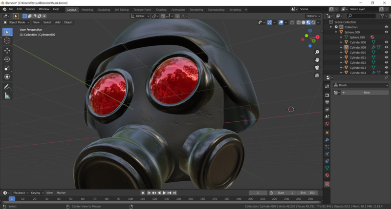Screen dimensions: 391x209
Task: Expand the Sphere.010 tree item
Action: click(x=341, y=38)
